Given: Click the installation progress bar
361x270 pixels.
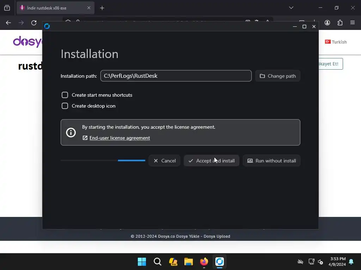Looking at the screenshot, I should [103, 160].
